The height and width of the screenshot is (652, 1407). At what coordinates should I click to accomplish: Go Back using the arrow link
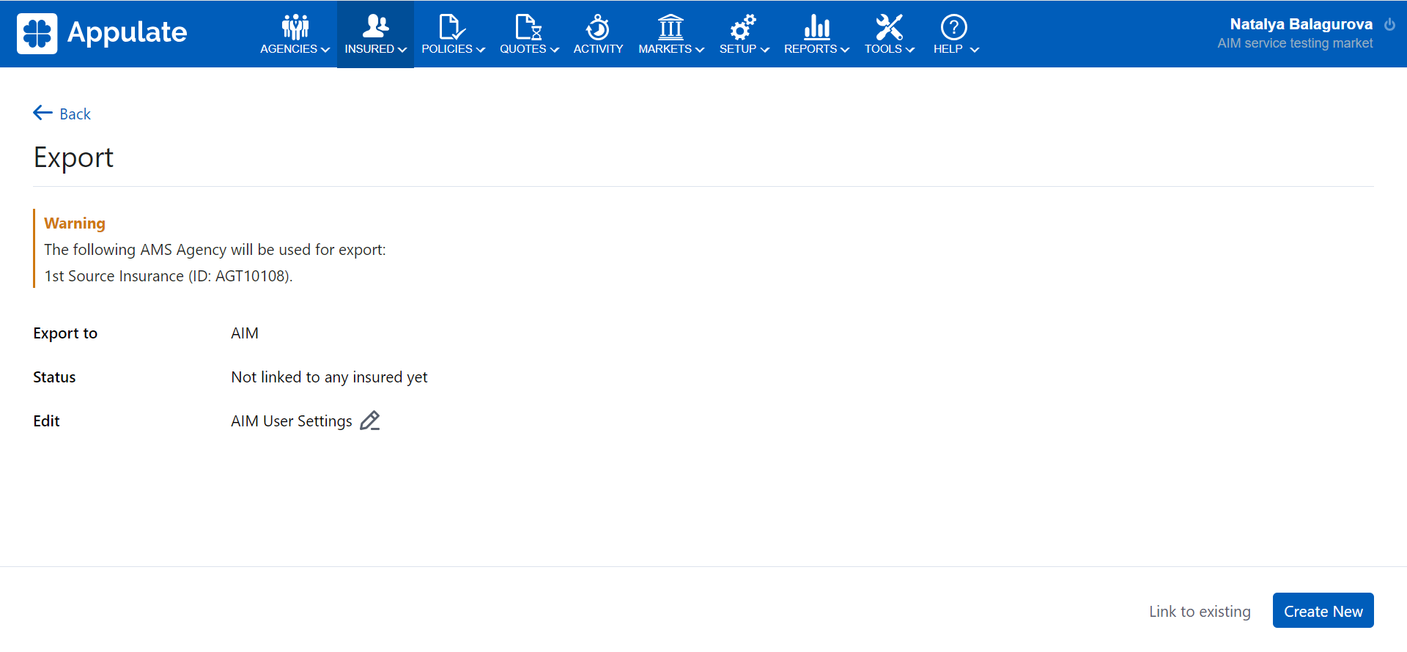(62, 114)
